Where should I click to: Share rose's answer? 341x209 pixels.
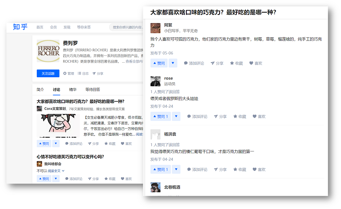pyautogui.click(x=221, y=116)
